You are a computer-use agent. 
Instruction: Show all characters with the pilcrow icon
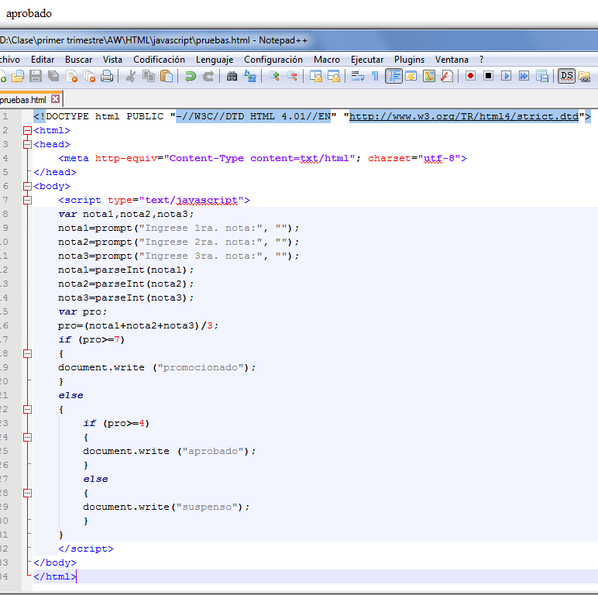[375, 76]
